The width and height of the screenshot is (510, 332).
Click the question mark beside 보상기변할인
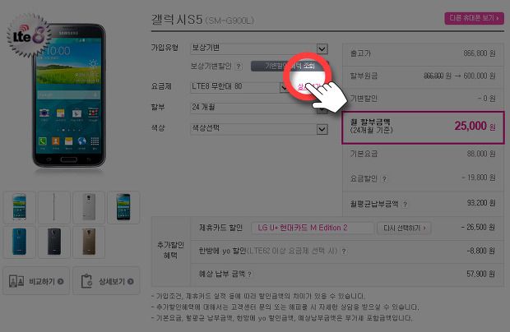click(x=239, y=67)
